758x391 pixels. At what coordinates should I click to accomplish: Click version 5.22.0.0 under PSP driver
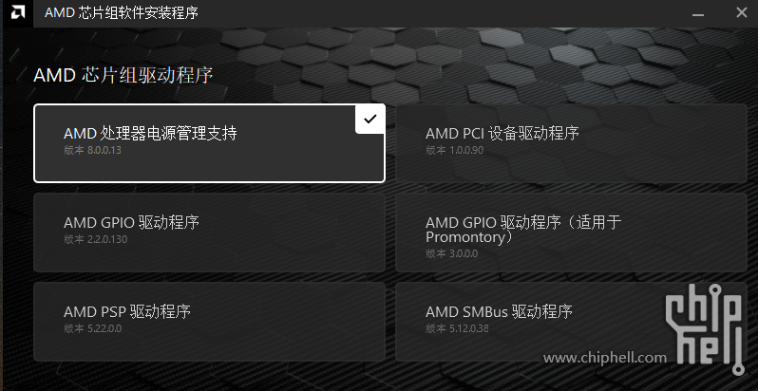(x=92, y=328)
